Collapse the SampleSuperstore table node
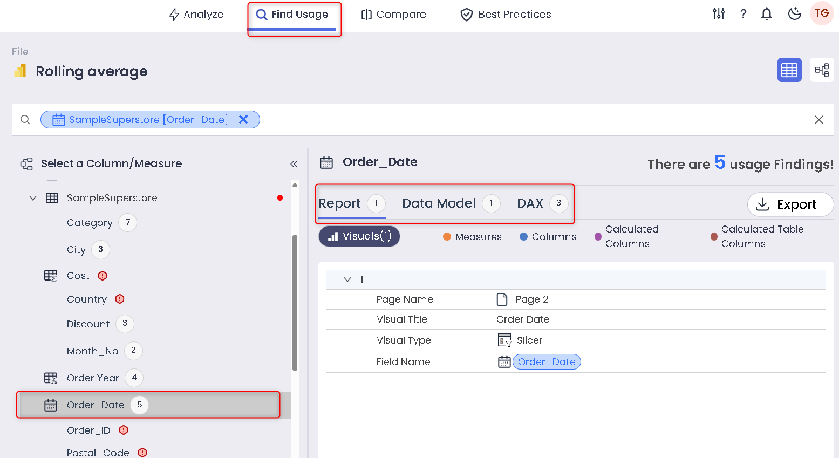This screenshot has width=839, height=458. (x=33, y=198)
